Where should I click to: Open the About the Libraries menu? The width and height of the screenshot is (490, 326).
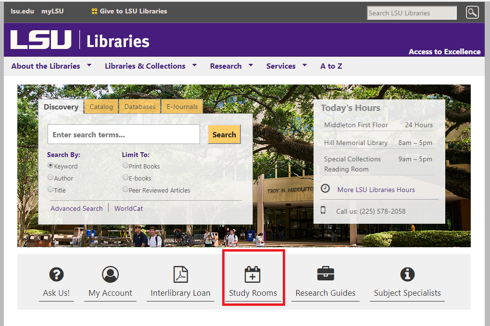46,66
